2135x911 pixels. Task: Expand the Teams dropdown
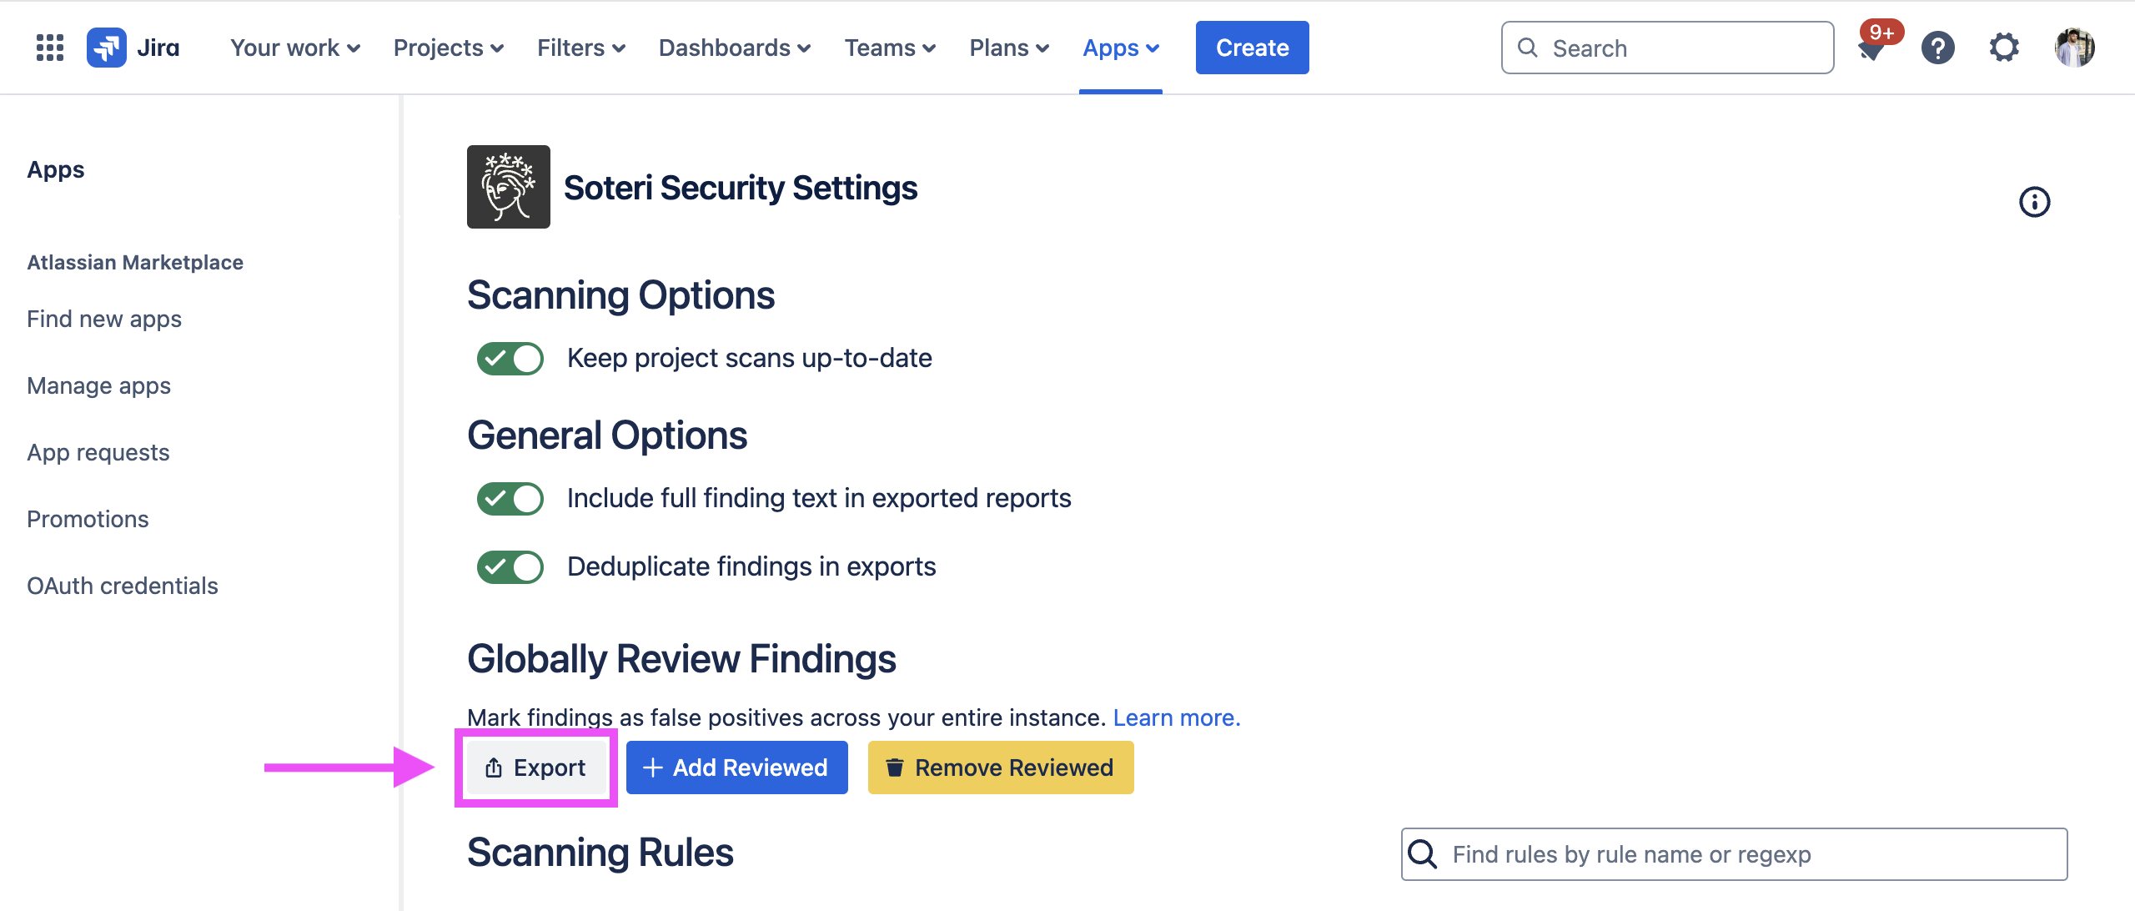point(890,48)
